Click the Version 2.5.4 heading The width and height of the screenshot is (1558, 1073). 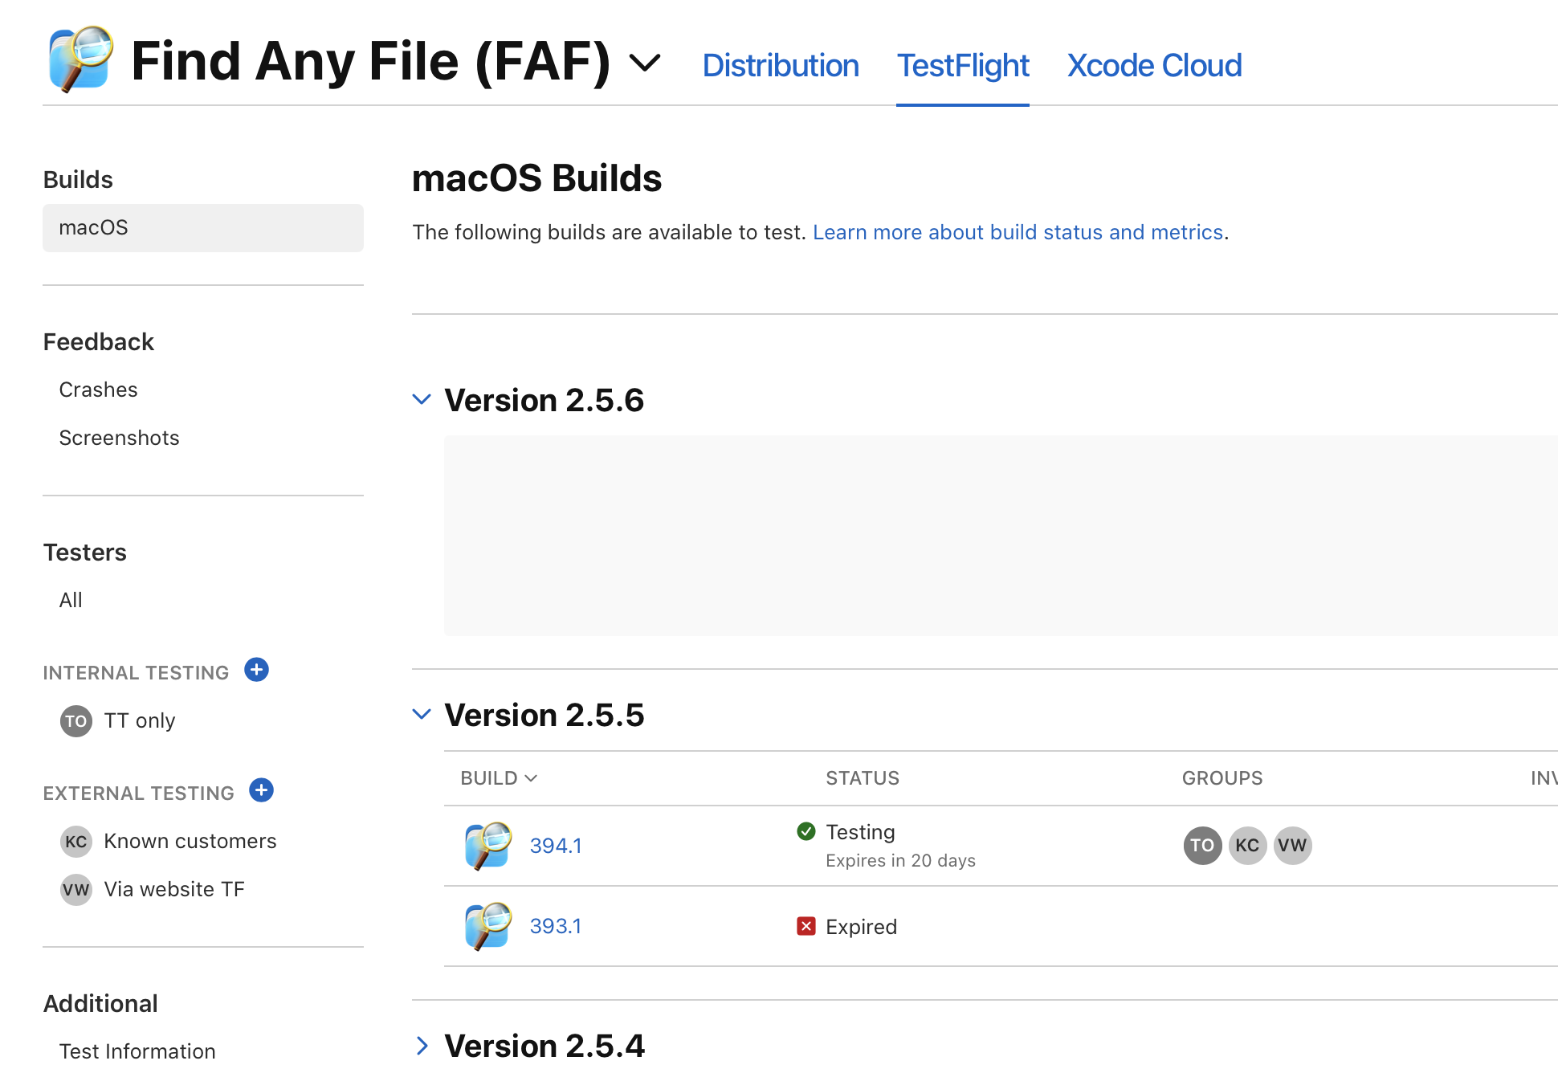[x=544, y=1046]
